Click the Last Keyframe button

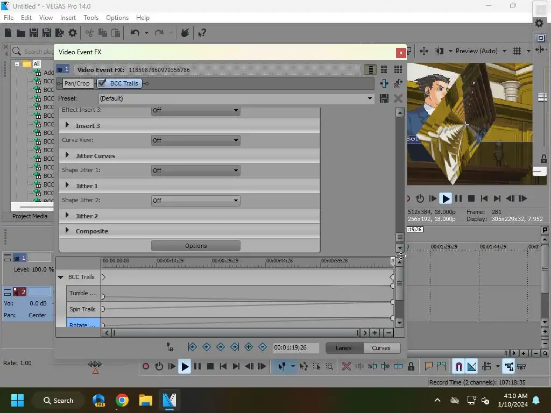[x=235, y=347]
